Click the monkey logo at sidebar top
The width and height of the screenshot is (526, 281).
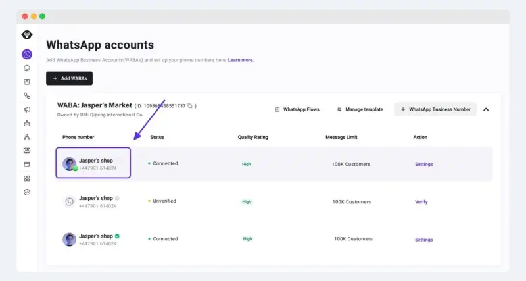(x=27, y=35)
